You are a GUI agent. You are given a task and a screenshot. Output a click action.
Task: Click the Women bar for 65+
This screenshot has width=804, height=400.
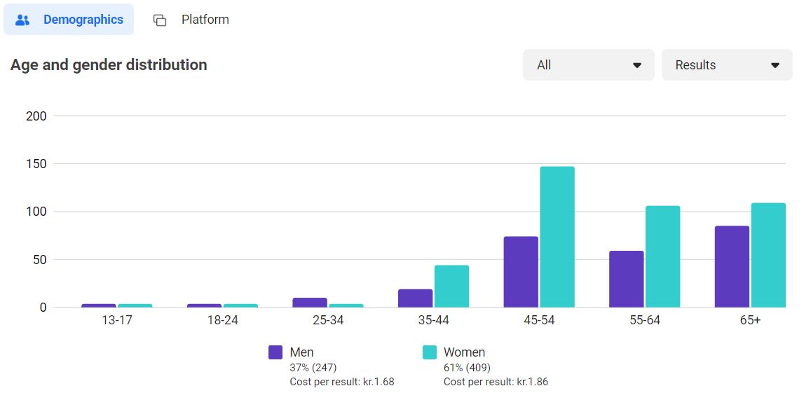(768, 255)
